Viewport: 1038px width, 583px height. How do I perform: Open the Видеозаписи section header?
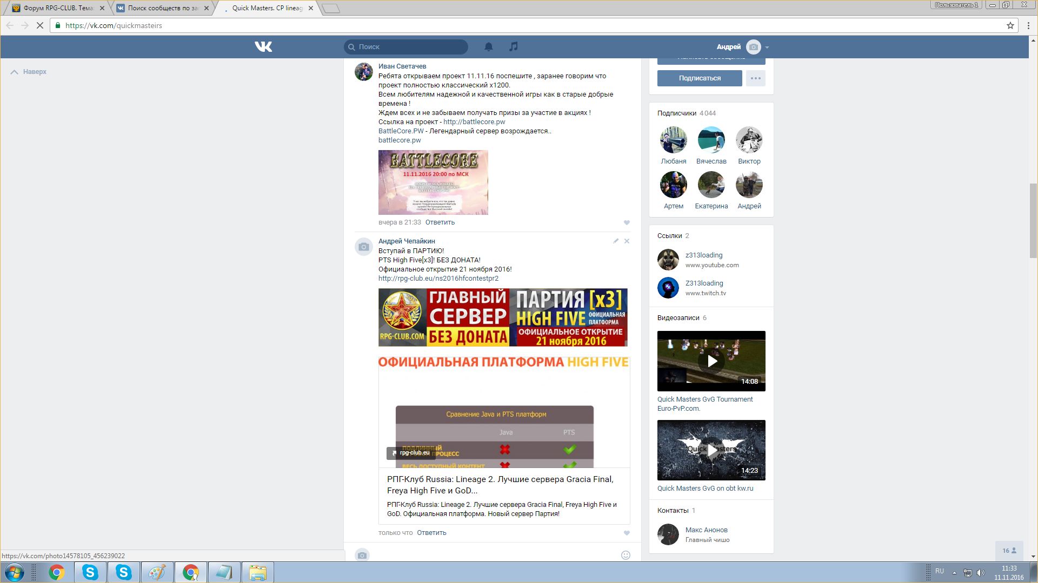(682, 318)
